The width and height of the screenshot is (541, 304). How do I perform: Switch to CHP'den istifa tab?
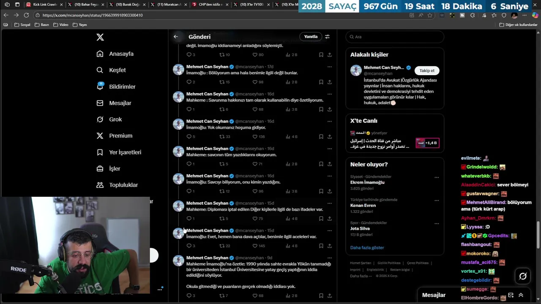(x=210, y=5)
